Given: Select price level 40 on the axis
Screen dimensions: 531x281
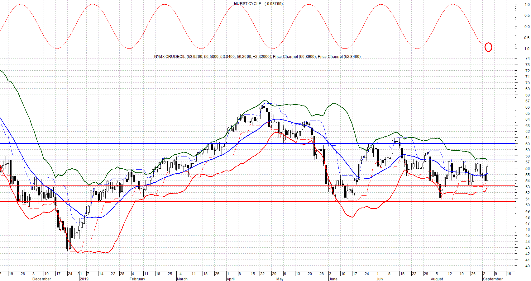Looking at the screenshot, I should coord(528,266).
